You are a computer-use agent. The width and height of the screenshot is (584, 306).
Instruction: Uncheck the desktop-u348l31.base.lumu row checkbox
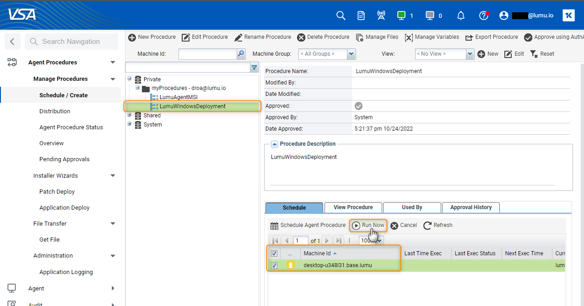(274, 265)
